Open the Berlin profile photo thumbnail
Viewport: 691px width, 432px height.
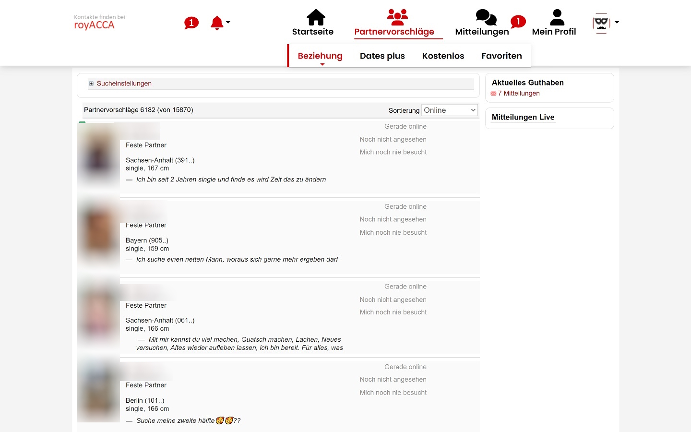pos(98,391)
